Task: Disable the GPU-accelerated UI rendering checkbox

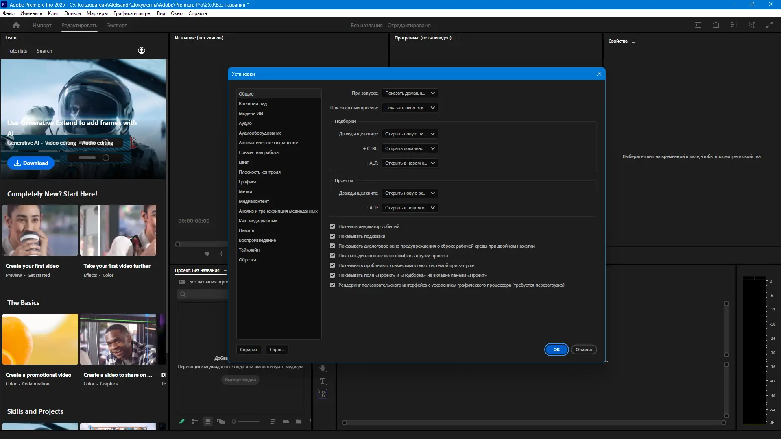Action: (x=332, y=285)
